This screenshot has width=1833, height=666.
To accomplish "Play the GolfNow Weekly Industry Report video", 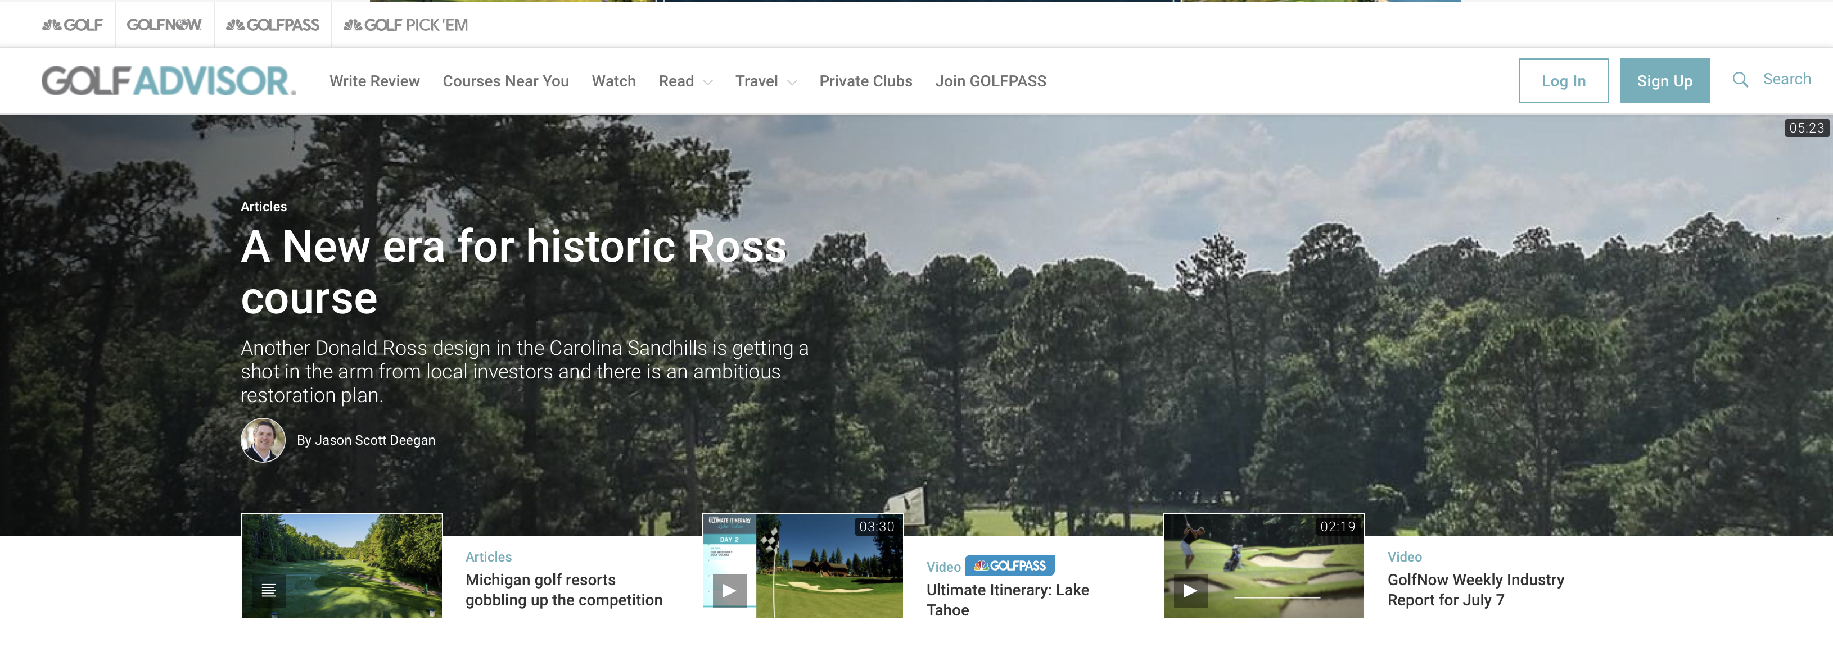I will (x=1190, y=590).
